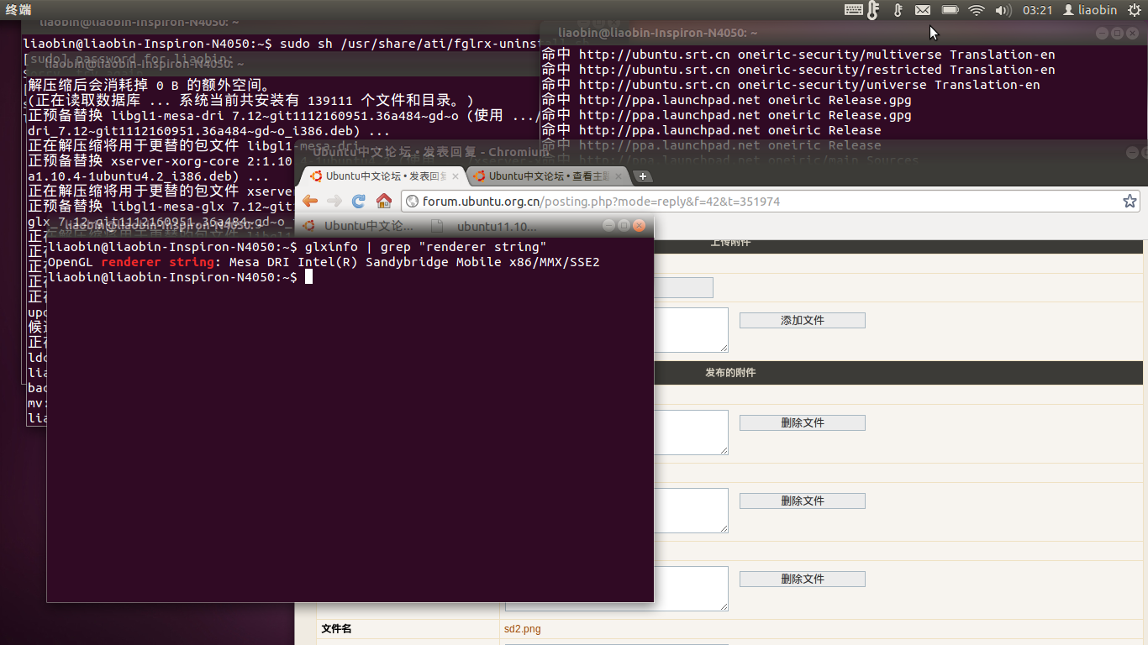Click the comment box beside the first 删除文件
Viewport: 1148px width, 645px height.
(x=691, y=433)
